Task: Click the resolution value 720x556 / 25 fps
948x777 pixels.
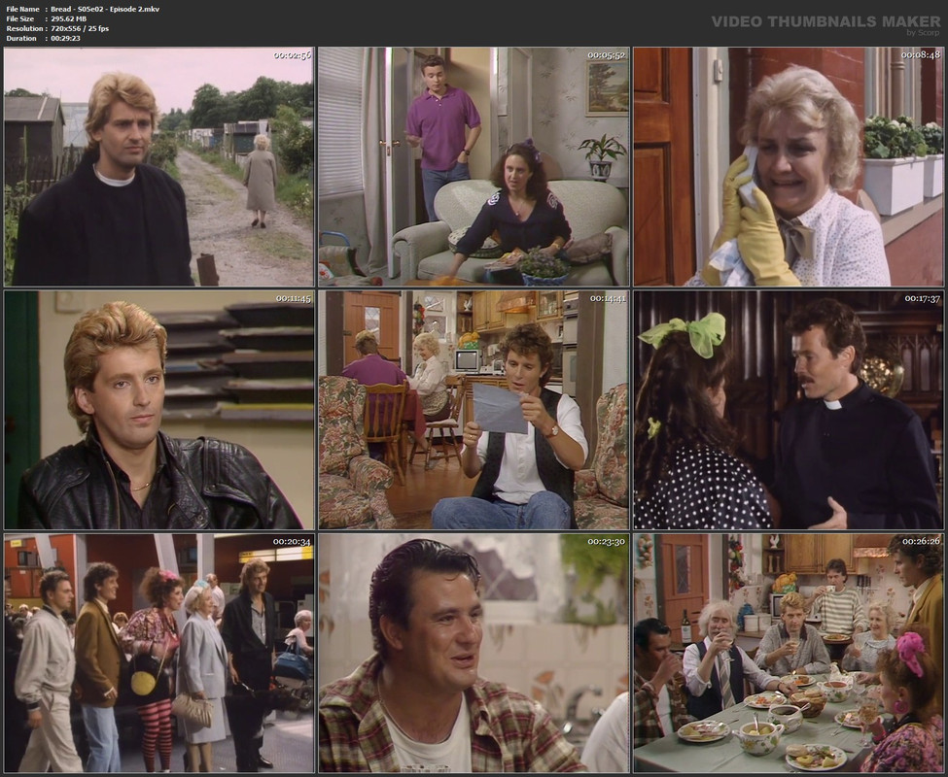Action: click(80, 28)
